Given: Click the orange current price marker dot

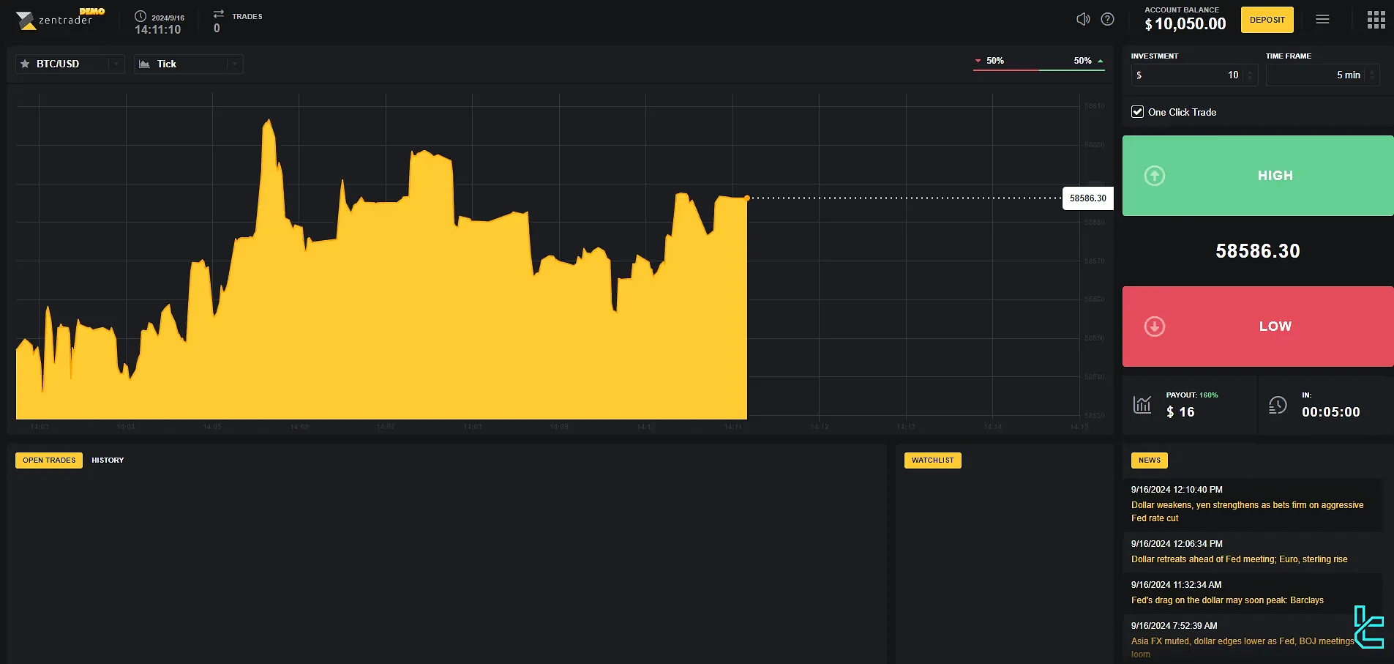Looking at the screenshot, I should point(747,198).
